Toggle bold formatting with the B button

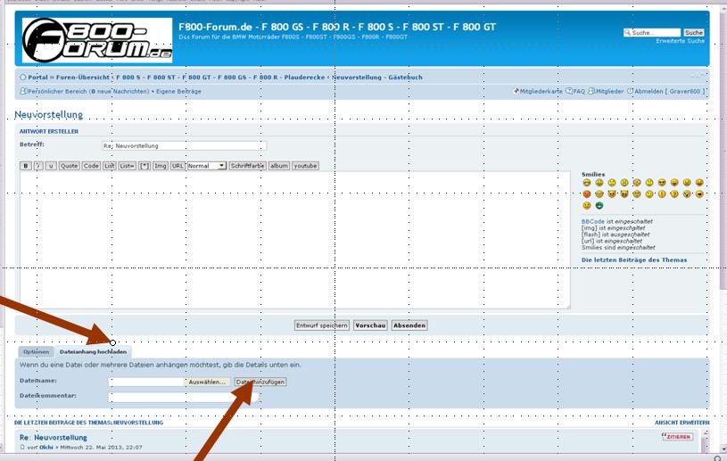click(x=26, y=166)
